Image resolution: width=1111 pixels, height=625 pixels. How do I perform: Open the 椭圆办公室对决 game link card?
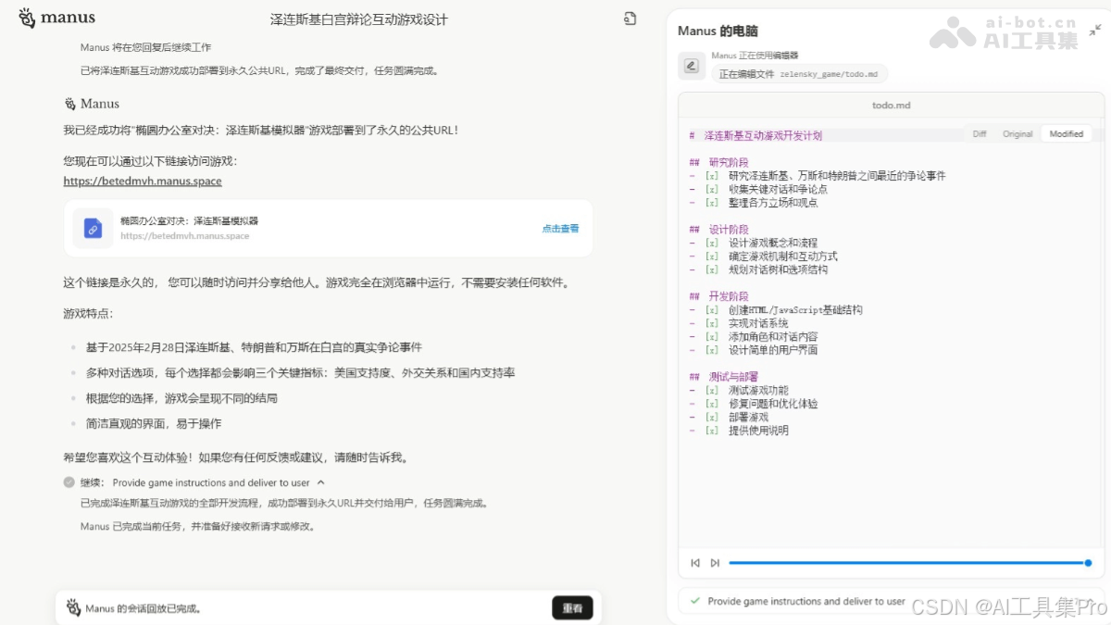(328, 228)
